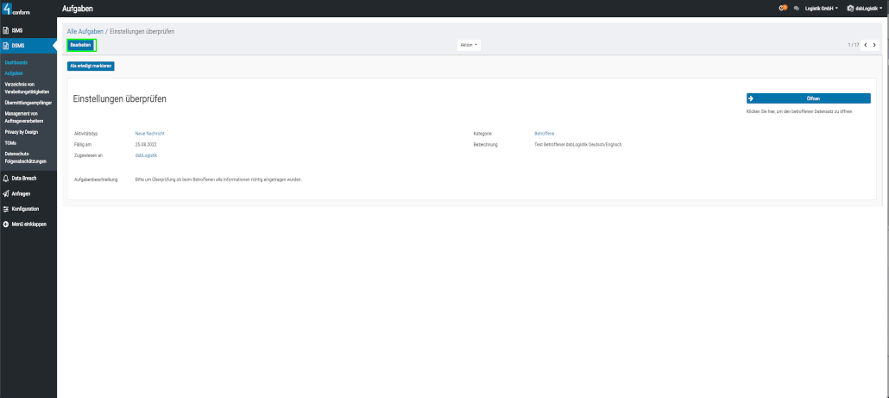Click the Data Breach bell icon
Image resolution: width=889 pixels, height=398 pixels.
(x=6, y=178)
